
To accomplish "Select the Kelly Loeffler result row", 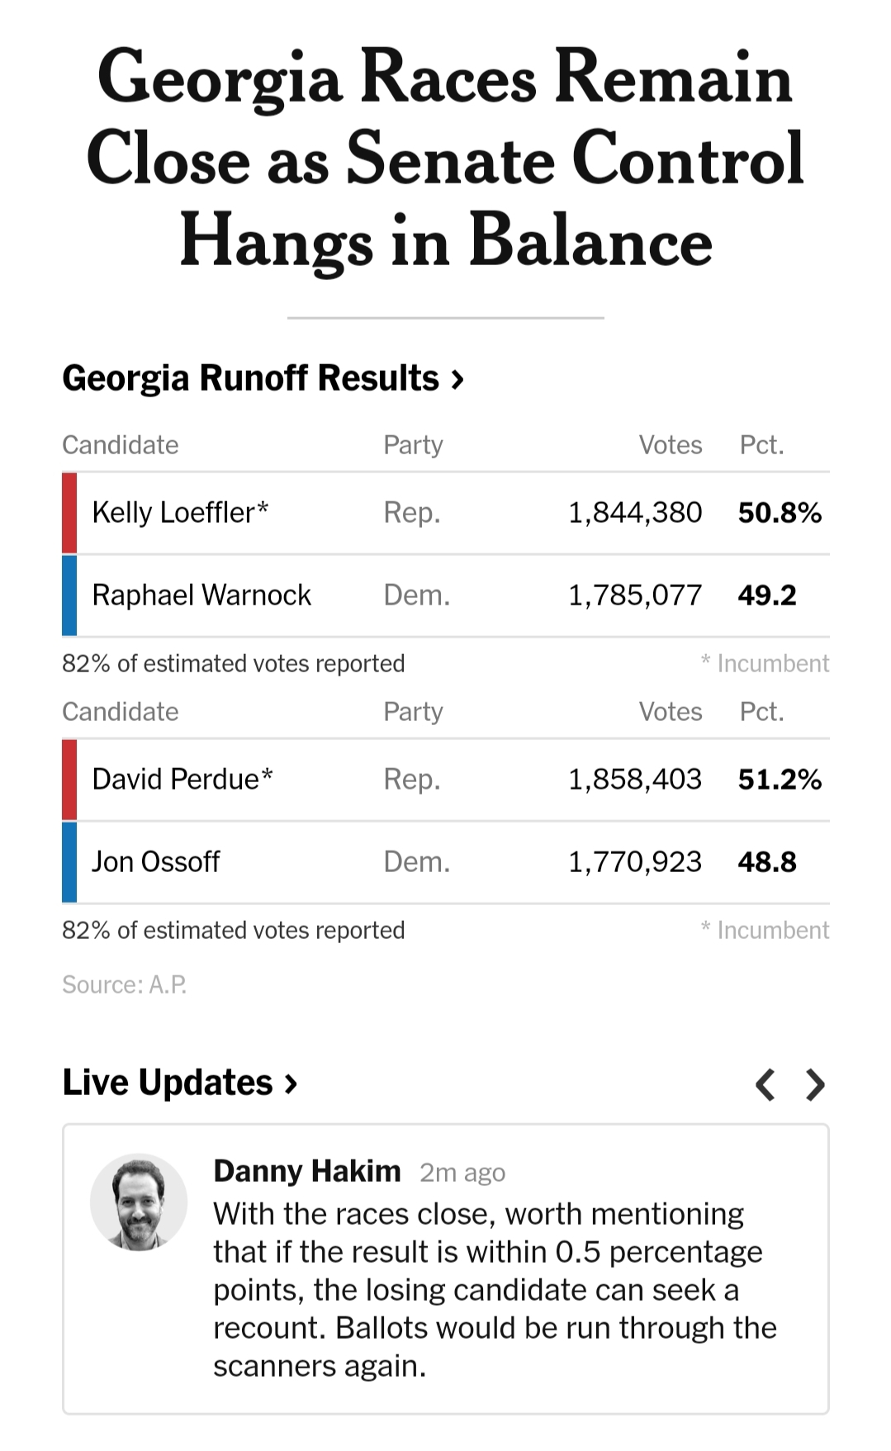I will point(446,513).
